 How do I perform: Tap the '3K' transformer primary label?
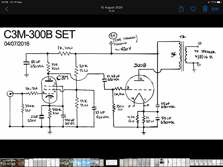pyautogui.click(x=173, y=55)
